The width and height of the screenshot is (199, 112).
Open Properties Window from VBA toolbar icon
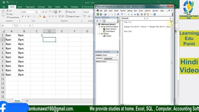[145, 14]
